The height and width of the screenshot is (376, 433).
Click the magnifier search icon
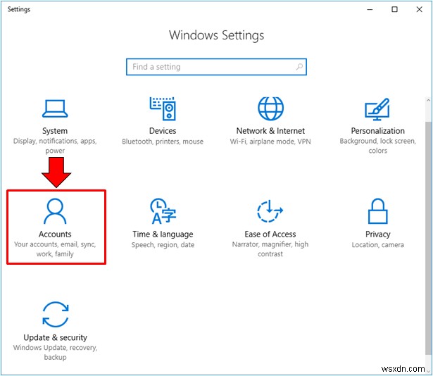coord(299,67)
